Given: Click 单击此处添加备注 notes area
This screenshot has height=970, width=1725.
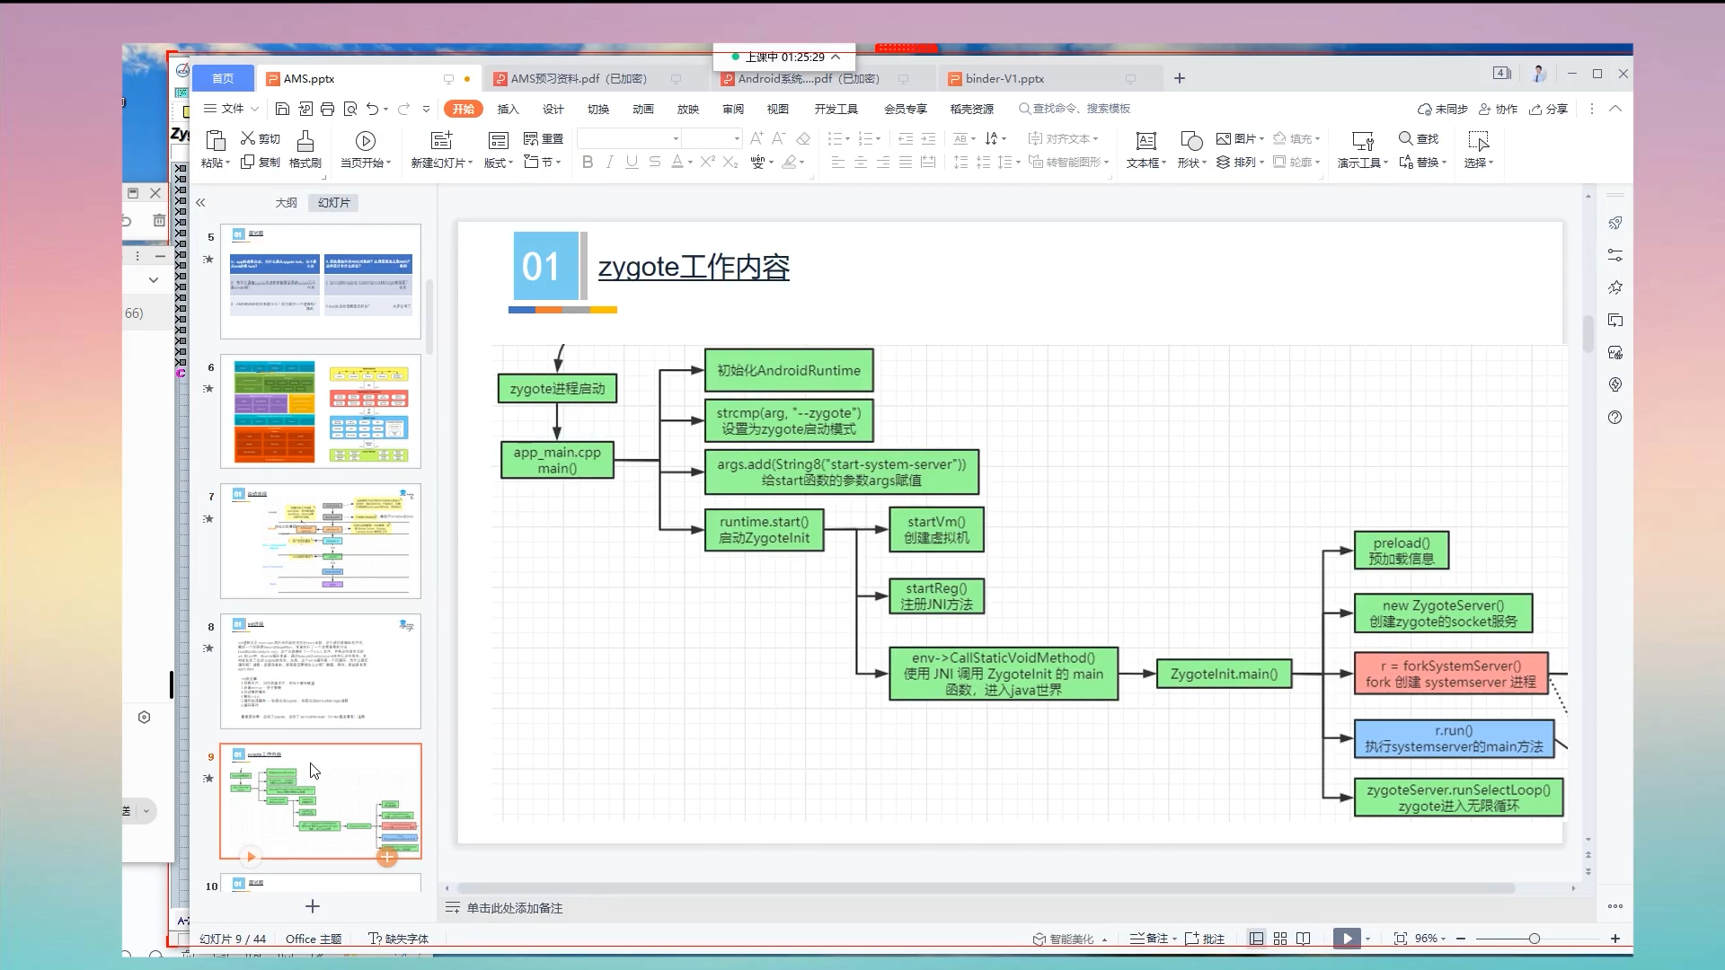Looking at the screenshot, I should (514, 908).
